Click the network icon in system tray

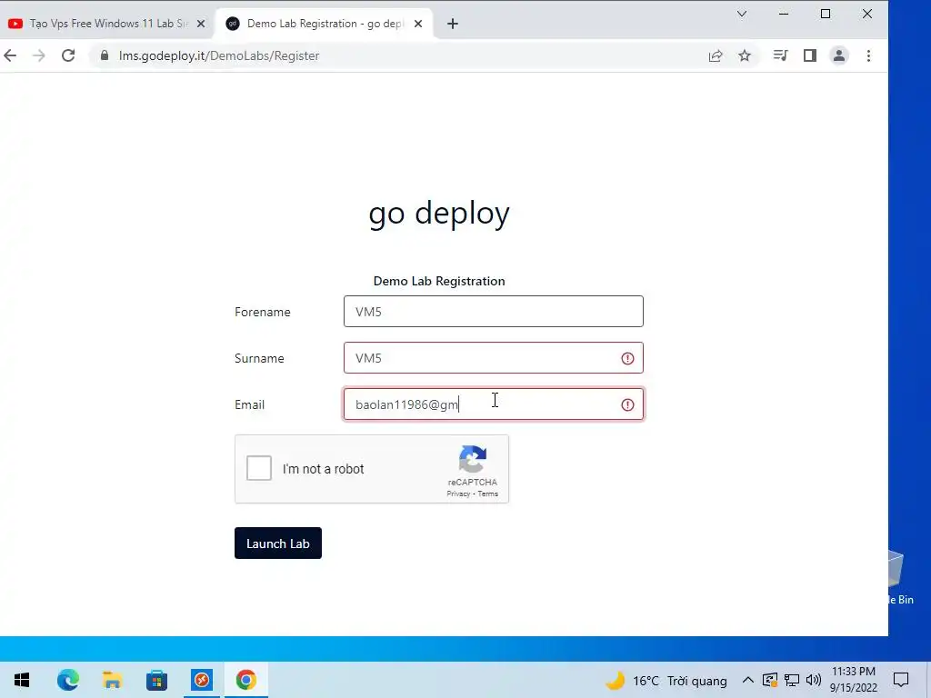(x=792, y=680)
